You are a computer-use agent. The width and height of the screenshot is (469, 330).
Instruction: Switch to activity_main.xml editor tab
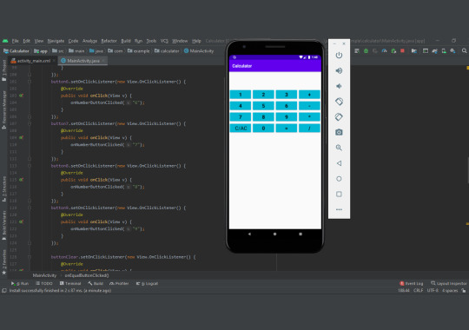[x=34, y=61]
